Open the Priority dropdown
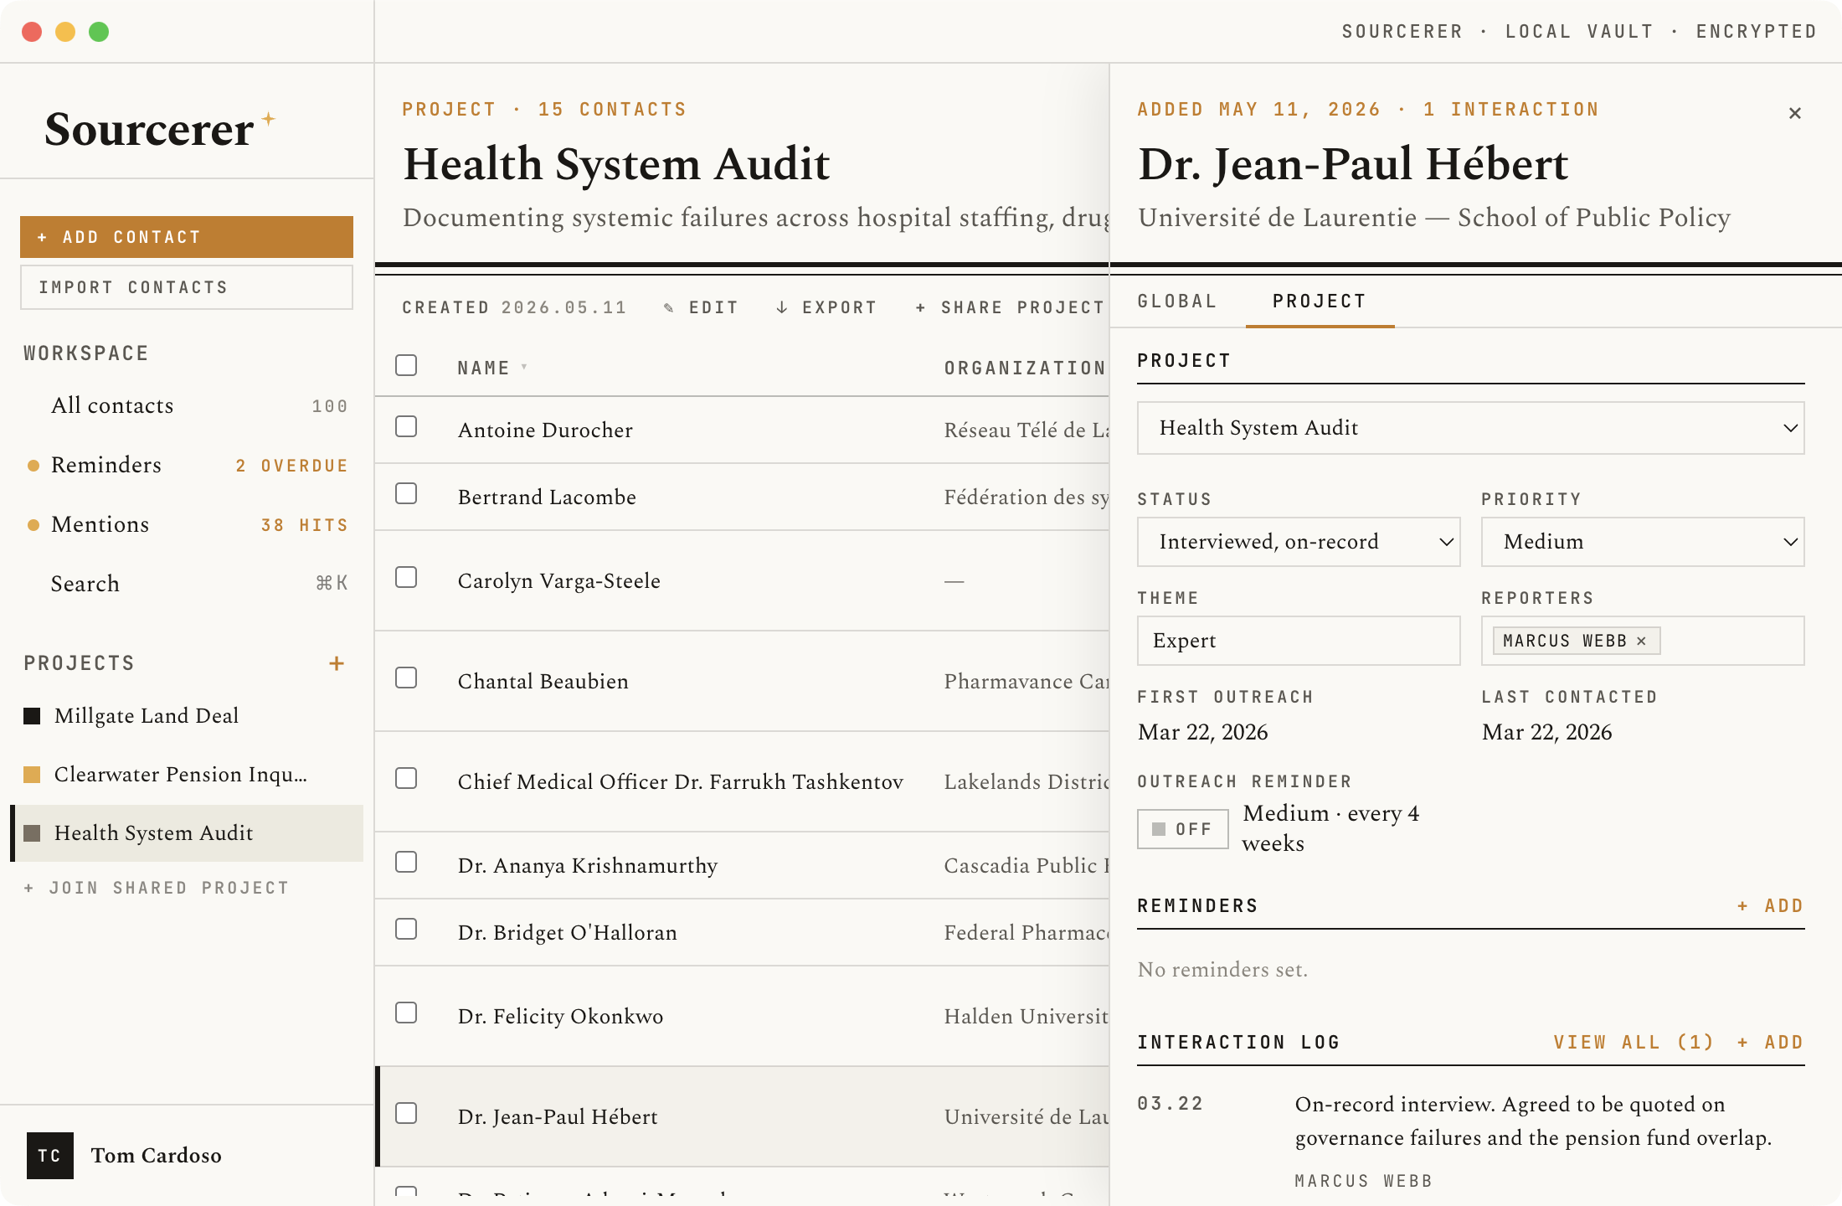The image size is (1842, 1206). pyautogui.click(x=1643, y=542)
